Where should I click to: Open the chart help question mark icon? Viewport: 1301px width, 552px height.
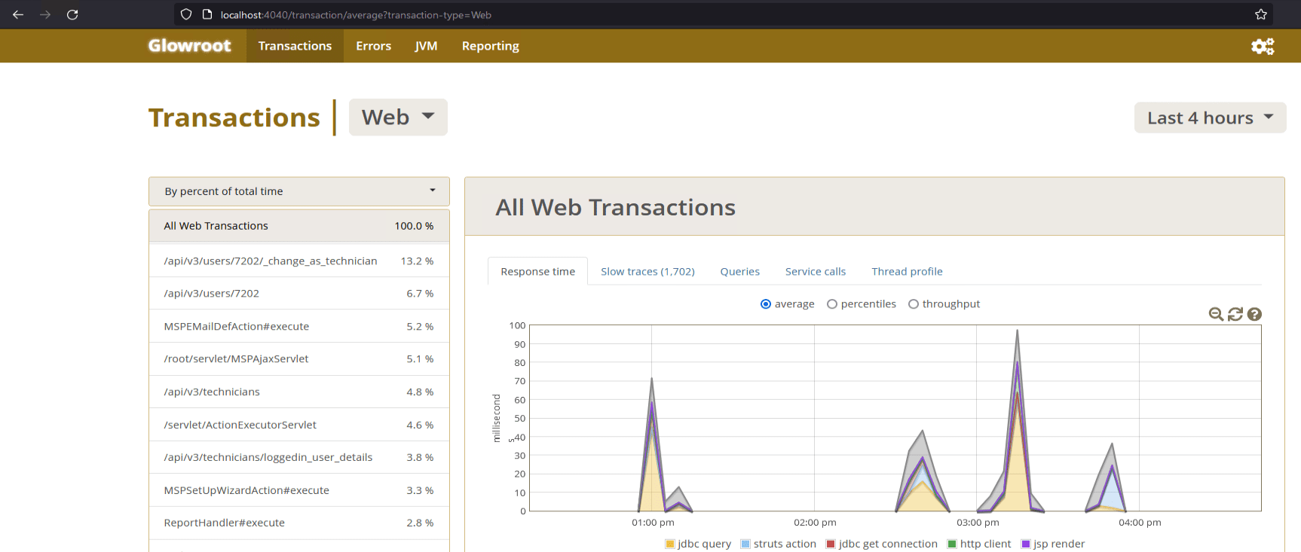(1254, 314)
